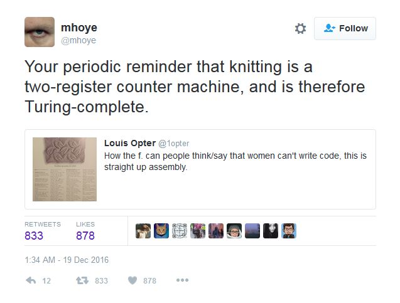Viewport: 400px width, 303px height.
Task: Click the retweet icon
Action: tap(82, 280)
